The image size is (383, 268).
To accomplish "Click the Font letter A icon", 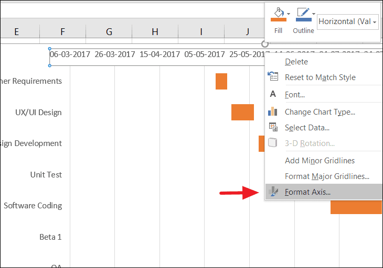I will coord(273,94).
